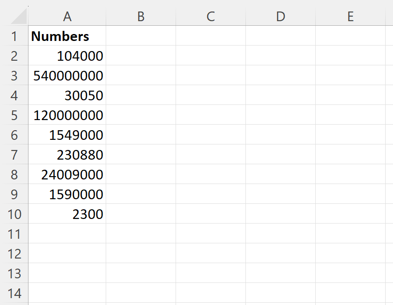
Task: Select row 1 header
Action: pyautogui.click(x=15, y=36)
